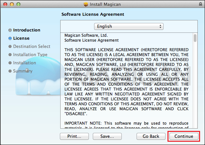This screenshot has height=145, width=205.
Task: Go back to the previous installer step
Action: [x=151, y=136]
